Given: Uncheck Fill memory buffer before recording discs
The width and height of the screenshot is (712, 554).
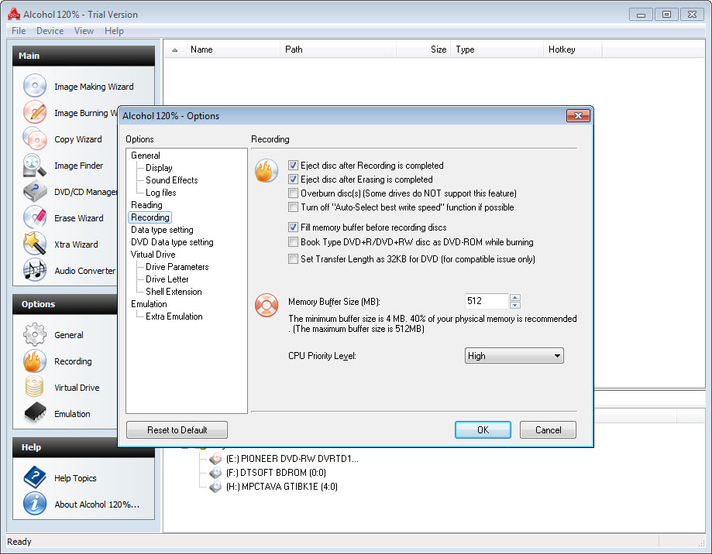Looking at the screenshot, I should 294,227.
